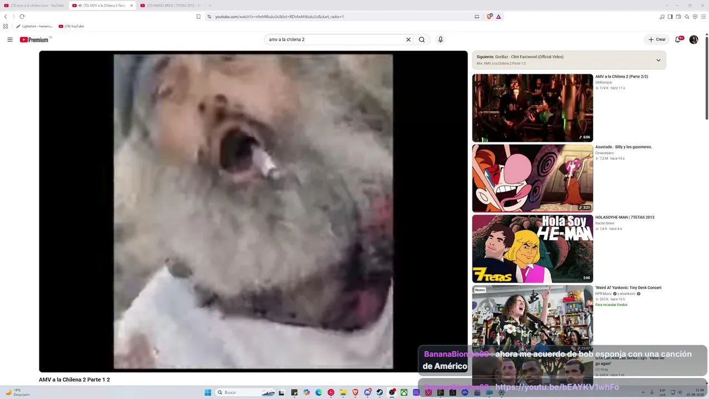Open the Nacho Brave channel name
Image resolution: width=709 pixels, height=399 pixels.
(605, 223)
